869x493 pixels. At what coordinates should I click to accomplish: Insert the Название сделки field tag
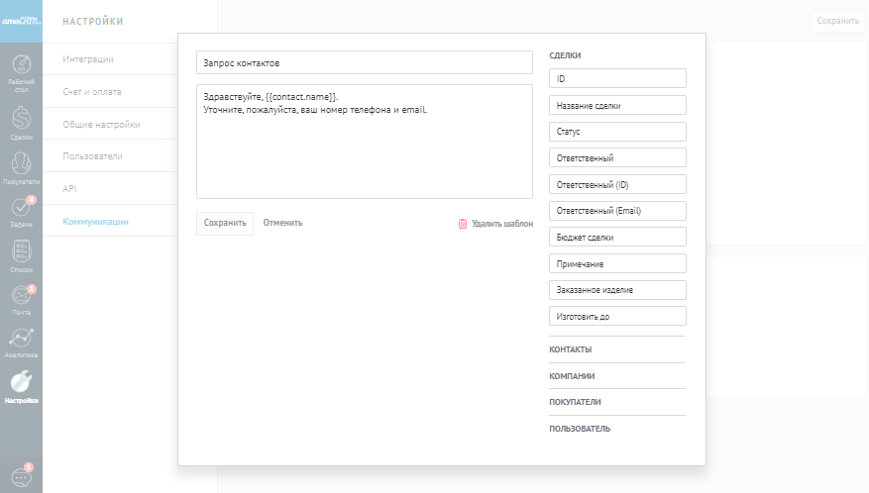click(616, 105)
